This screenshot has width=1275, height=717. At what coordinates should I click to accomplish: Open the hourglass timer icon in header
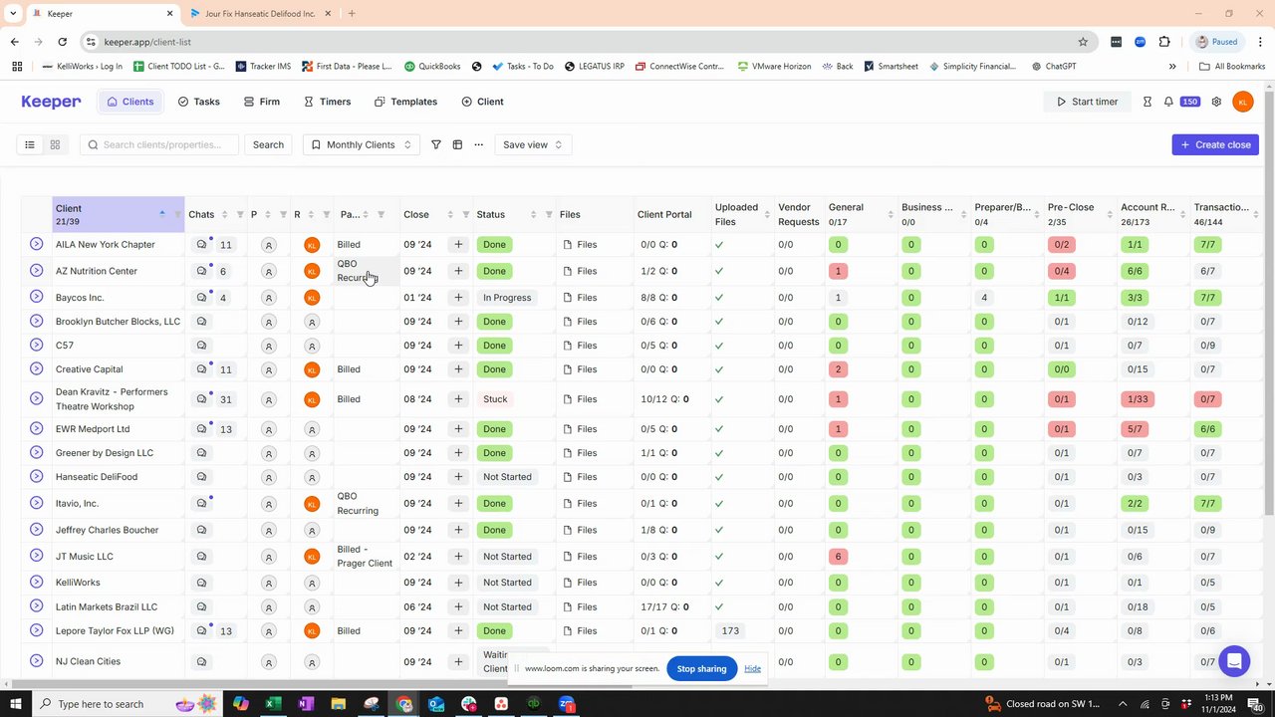pos(1147,102)
